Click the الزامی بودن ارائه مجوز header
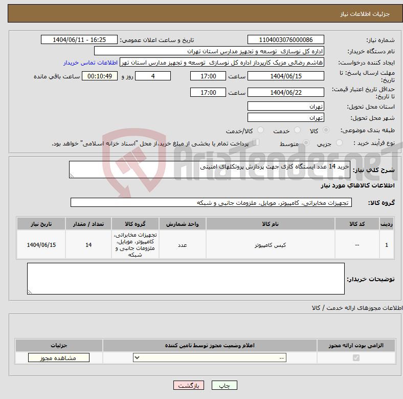Image resolution: width=403 pixels, height=399 pixels. point(356,345)
